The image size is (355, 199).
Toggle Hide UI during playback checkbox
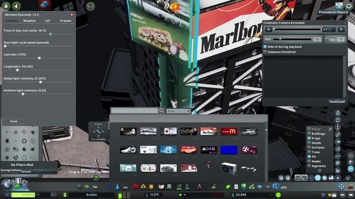tap(265, 46)
